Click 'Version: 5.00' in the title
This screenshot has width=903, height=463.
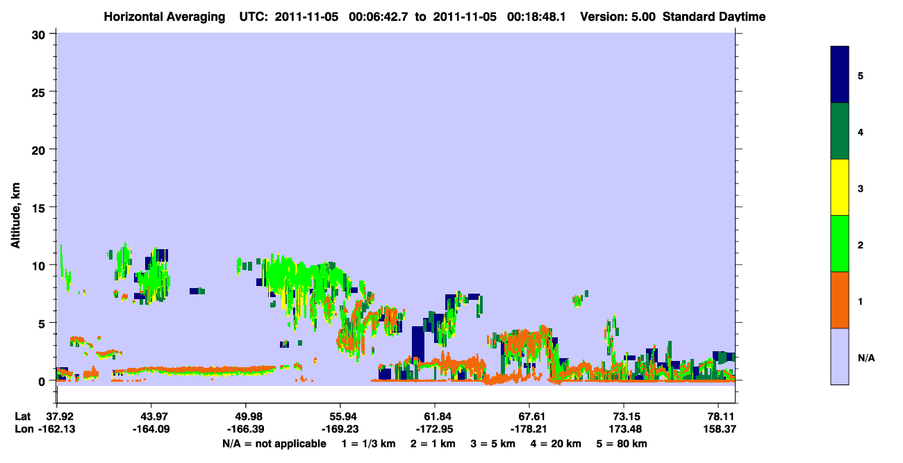click(x=618, y=17)
